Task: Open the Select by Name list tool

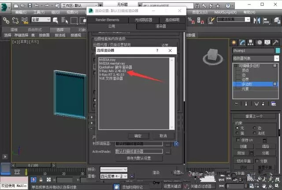Action: 64,20
